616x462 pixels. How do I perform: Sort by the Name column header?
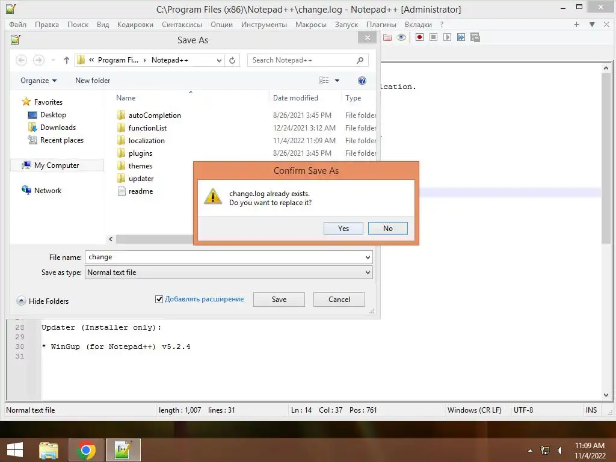coord(126,98)
